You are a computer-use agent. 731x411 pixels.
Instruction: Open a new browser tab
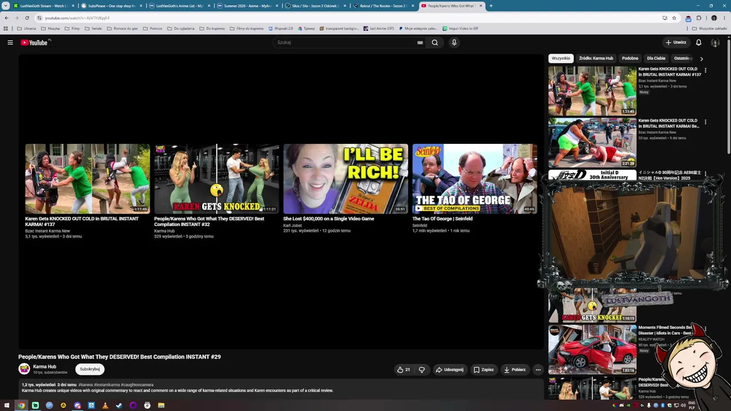[x=491, y=6]
